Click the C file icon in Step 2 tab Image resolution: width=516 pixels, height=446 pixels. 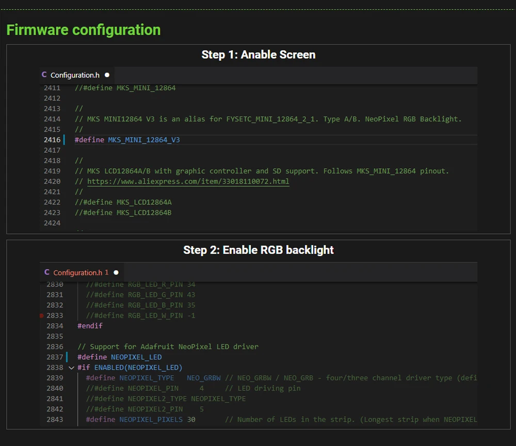pos(47,272)
